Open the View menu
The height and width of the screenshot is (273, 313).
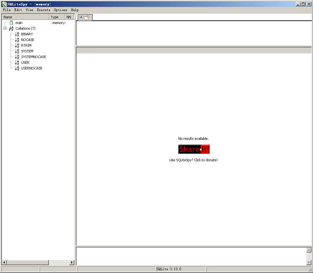click(29, 10)
